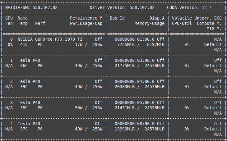The height and width of the screenshot is (141, 227).
Task: Click the 19999MiB memory used value
Action: click(x=125, y=129)
